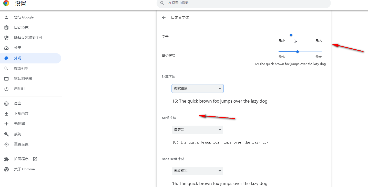Click the 自定义字体 heading text
Screen dimensions: 368x187
point(180,18)
